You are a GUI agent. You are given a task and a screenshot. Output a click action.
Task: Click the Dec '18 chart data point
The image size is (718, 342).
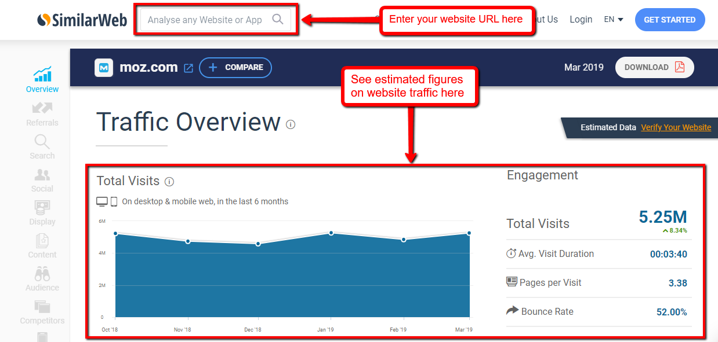click(x=258, y=244)
